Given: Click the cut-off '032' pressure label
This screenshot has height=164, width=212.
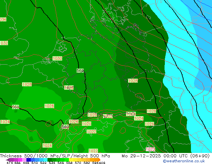Looking at the screenshot, I should coord(4,43).
